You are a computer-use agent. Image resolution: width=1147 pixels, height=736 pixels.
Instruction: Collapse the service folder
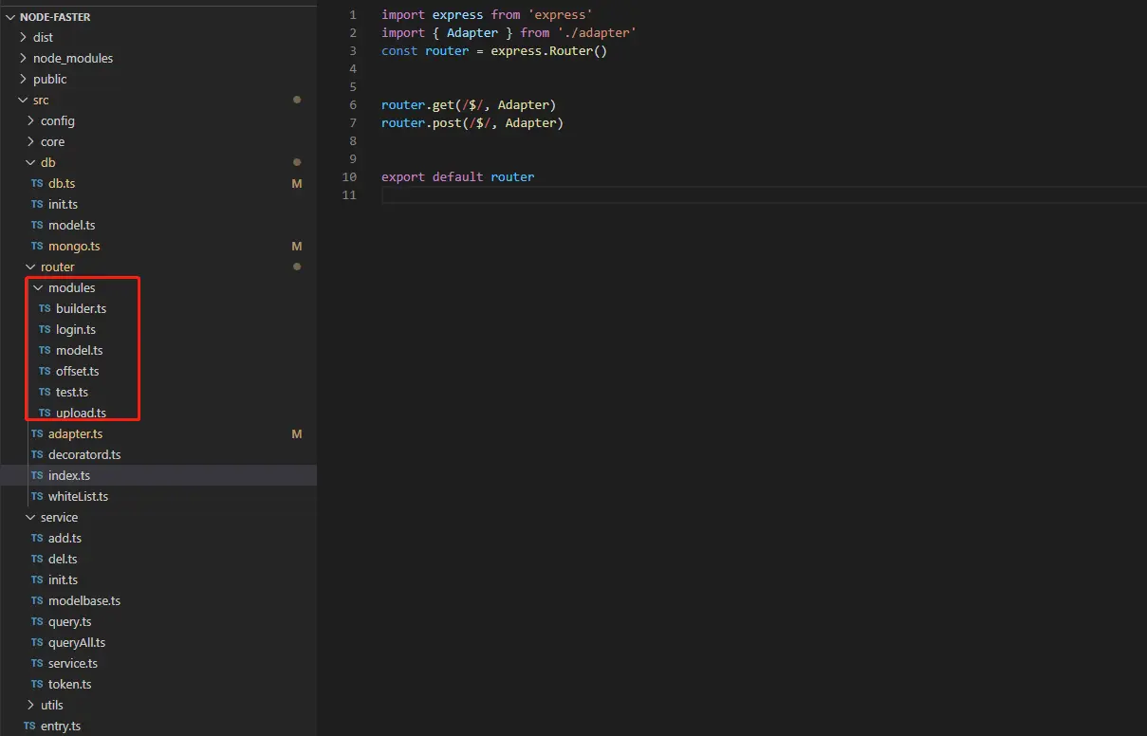click(59, 517)
